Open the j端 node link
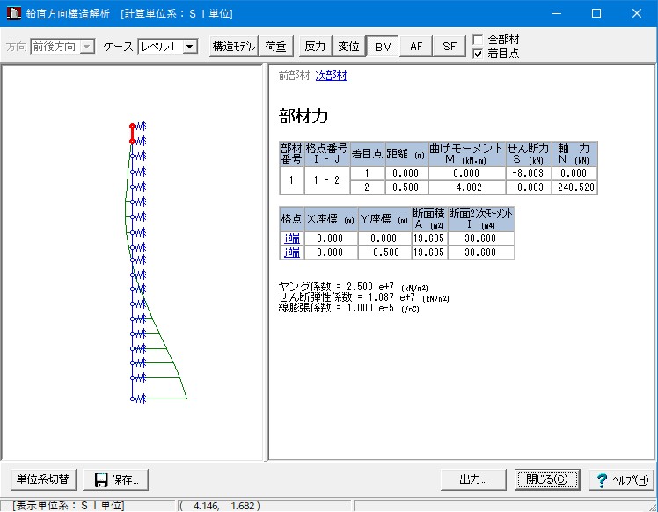Viewport: 658px width, 512px height. [292, 252]
